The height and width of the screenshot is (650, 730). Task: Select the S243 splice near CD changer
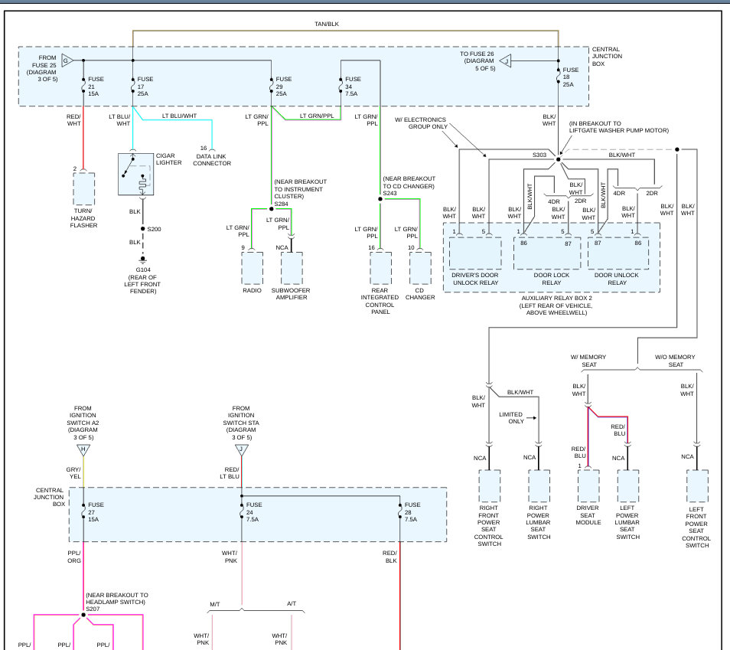pos(380,200)
